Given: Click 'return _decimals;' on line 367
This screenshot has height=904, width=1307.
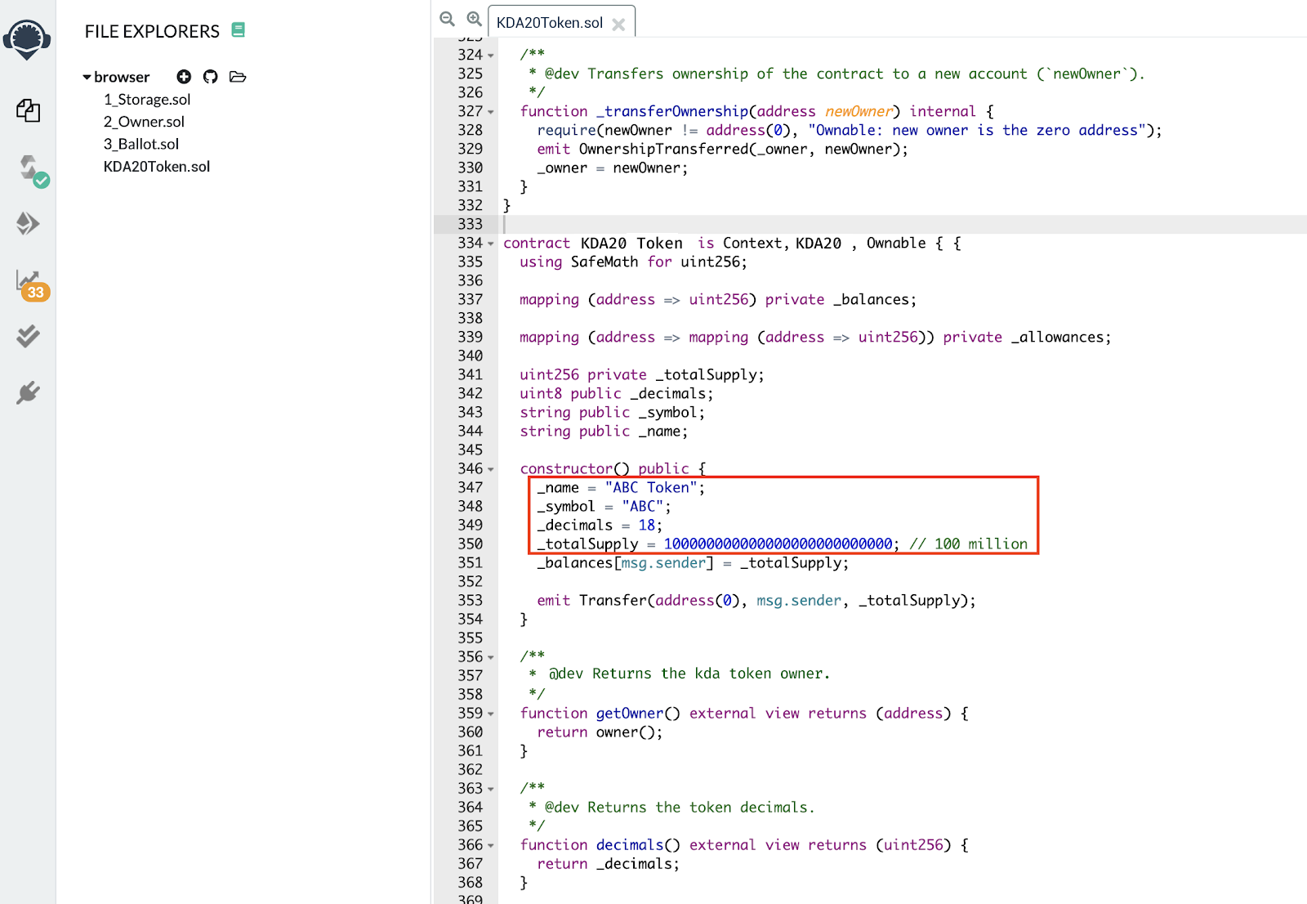Looking at the screenshot, I should coord(608,864).
